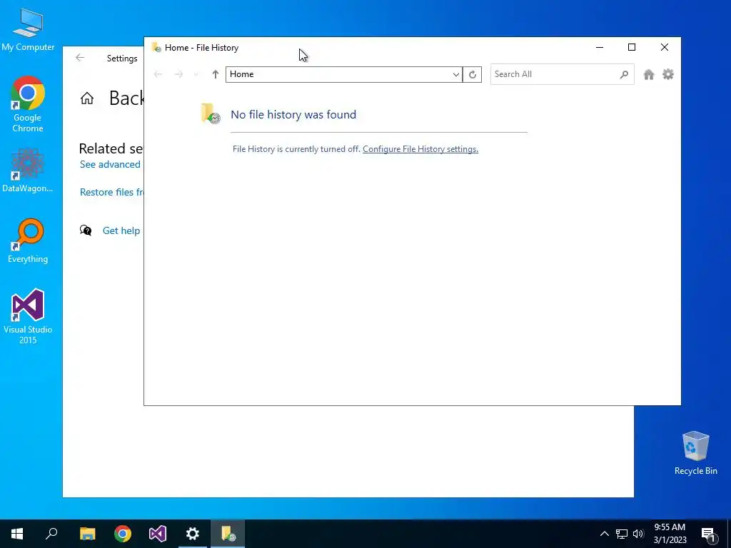This screenshot has height=548, width=731.
Task: Open Configure File History settings link
Action: pyautogui.click(x=420, y=149)
